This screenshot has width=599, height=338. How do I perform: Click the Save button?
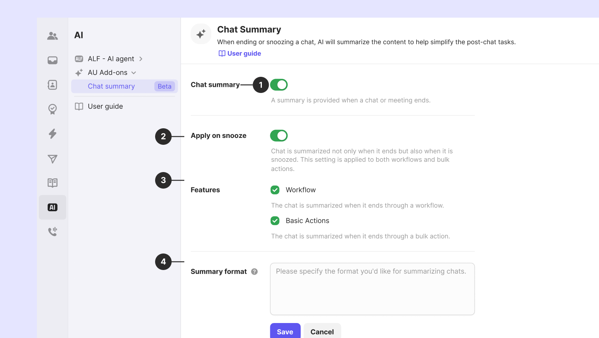[x=285, y=331]
